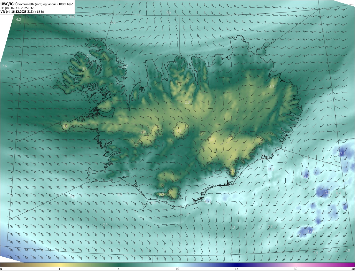Click the 10 tick on the colour scale
The width and height of the screenshot is (355, 271).
(x=177, y=269)
